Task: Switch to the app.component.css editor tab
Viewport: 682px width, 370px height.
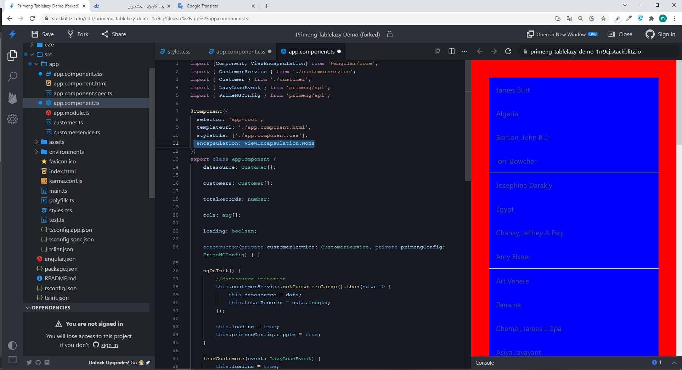Action: pos(240,51)
